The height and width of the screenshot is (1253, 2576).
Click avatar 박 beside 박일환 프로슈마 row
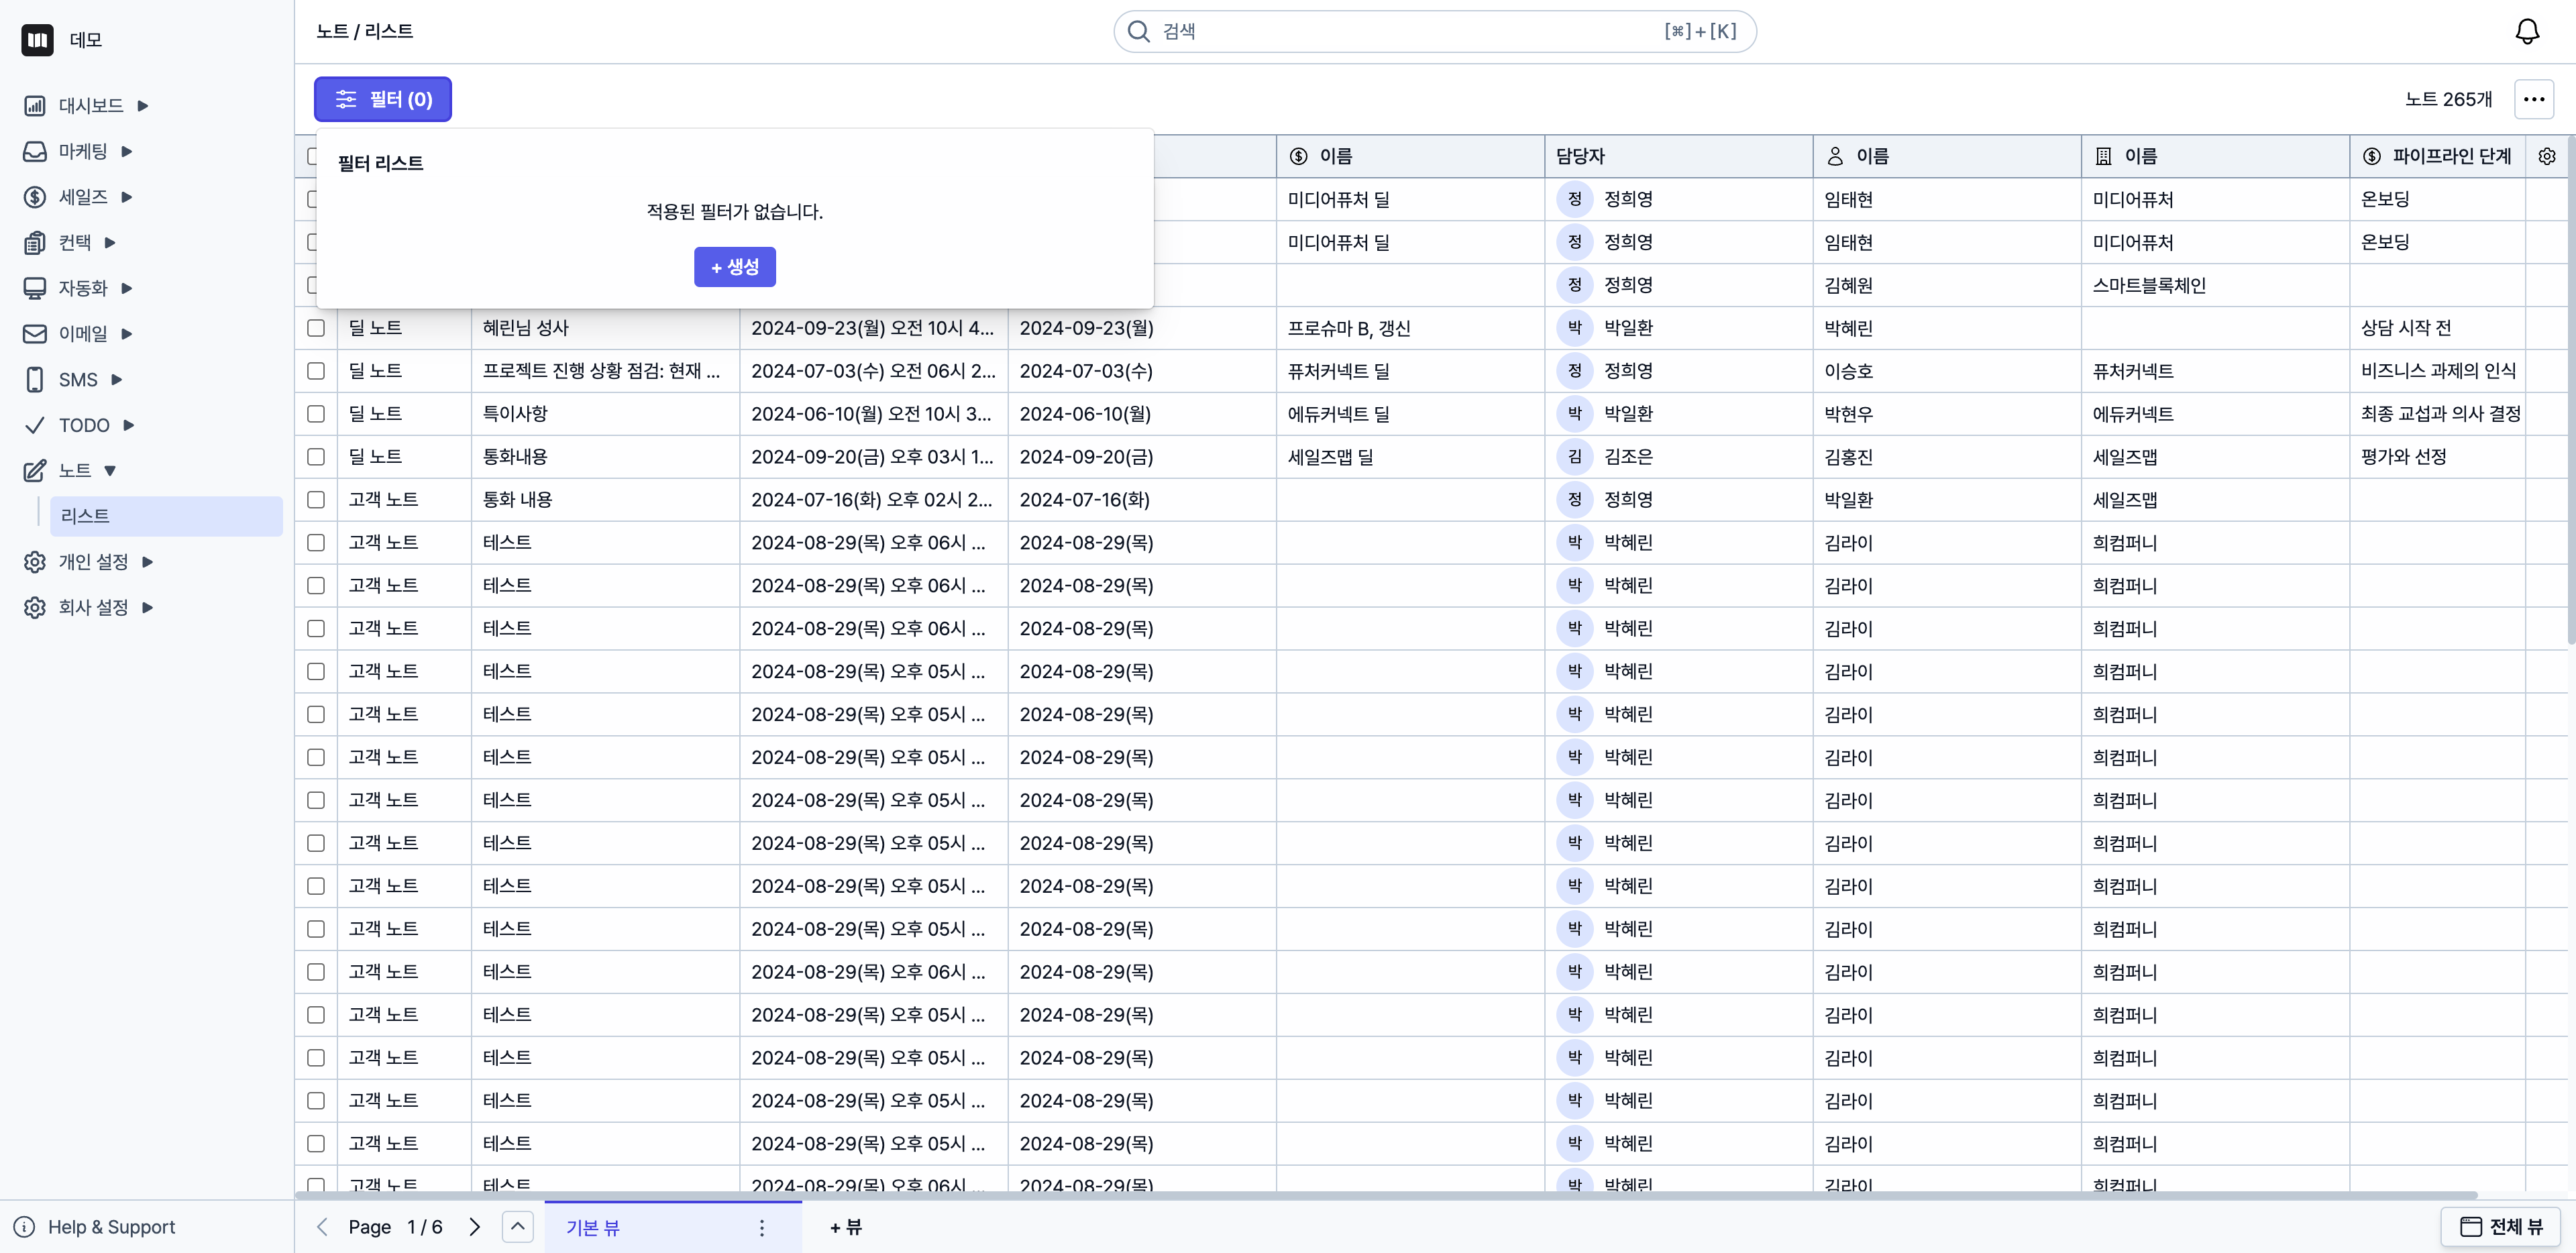1574,328
